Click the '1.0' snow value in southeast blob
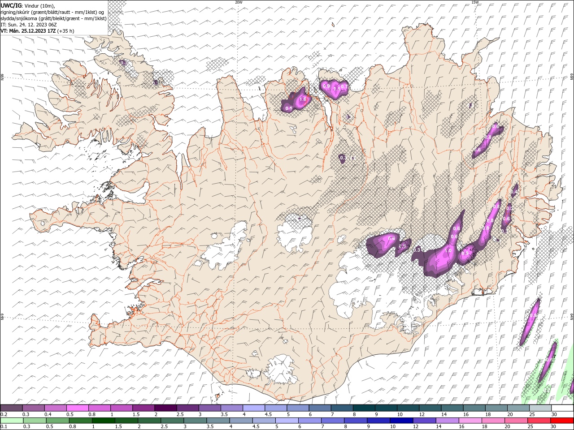 (x=448, y=251)
